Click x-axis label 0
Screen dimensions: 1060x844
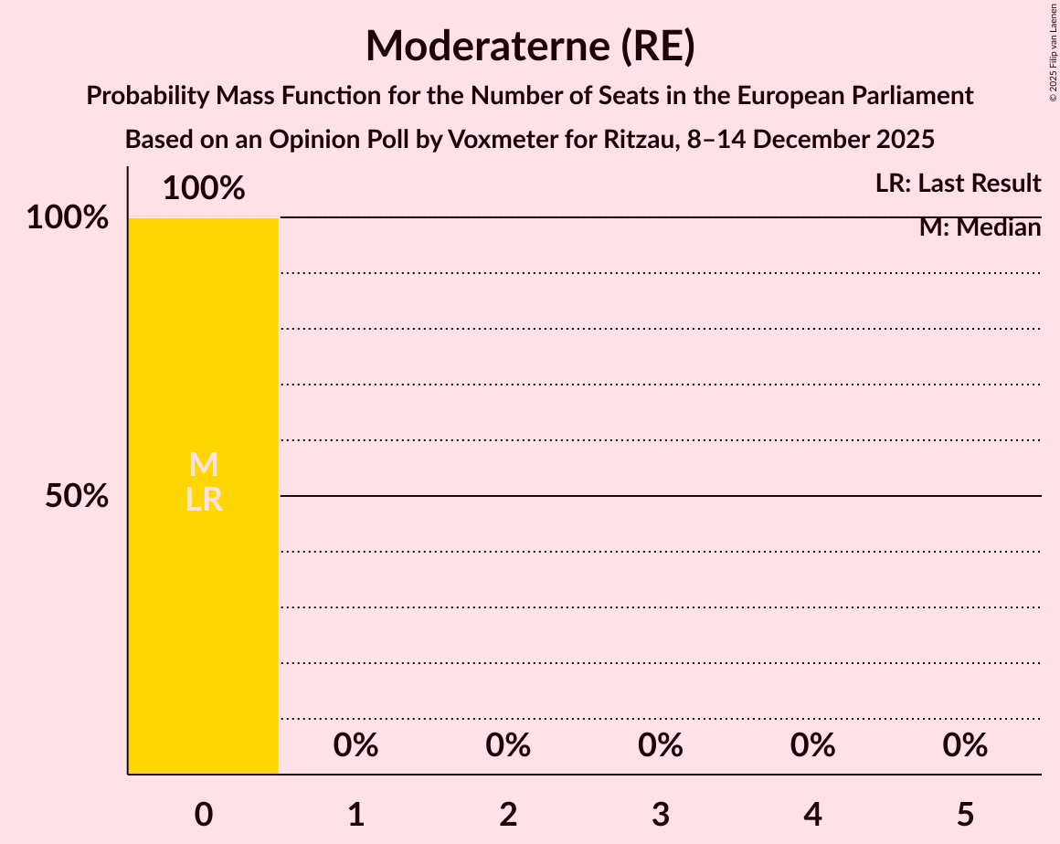click(x=204, y=814)
